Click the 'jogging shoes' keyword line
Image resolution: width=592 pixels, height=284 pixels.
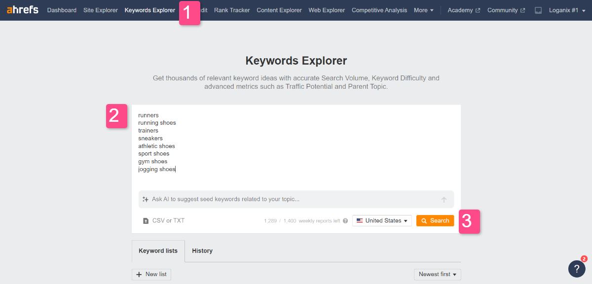point(157,169)
